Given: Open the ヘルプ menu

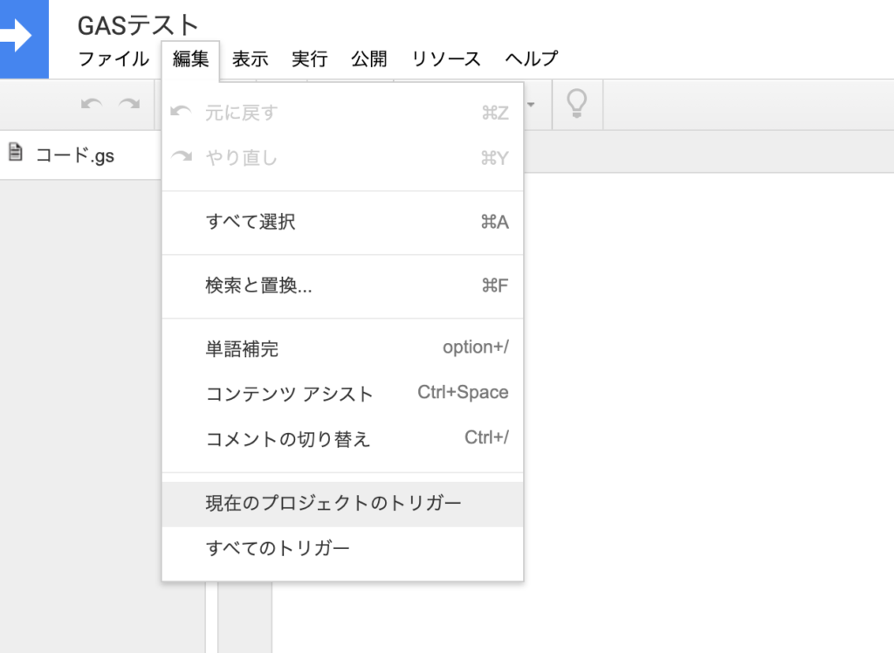Looking at the screenshot, I should [x=532, y=58].
